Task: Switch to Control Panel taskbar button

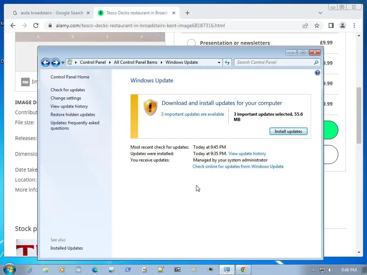Action: coord(227,270)
